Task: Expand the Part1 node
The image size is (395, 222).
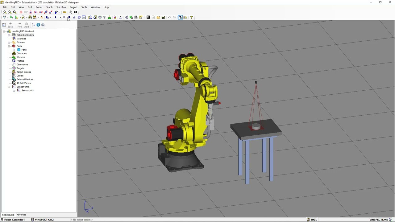Action: tap(14, 50)
